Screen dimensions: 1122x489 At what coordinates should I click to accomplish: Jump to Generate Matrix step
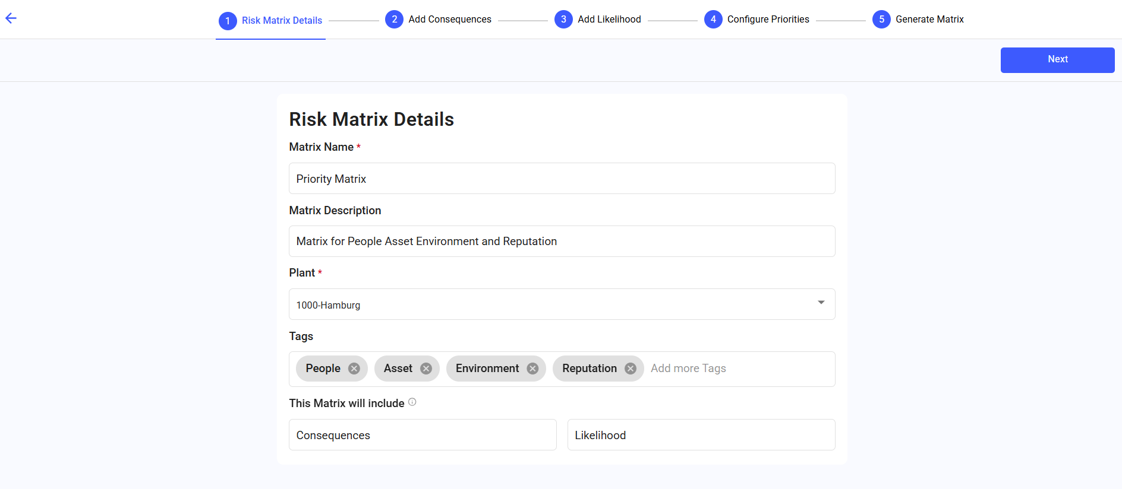click(929, 20)
